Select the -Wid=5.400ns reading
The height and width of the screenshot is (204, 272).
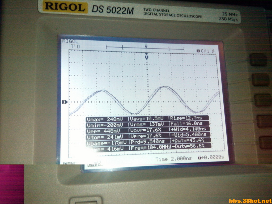pos(189,134)
